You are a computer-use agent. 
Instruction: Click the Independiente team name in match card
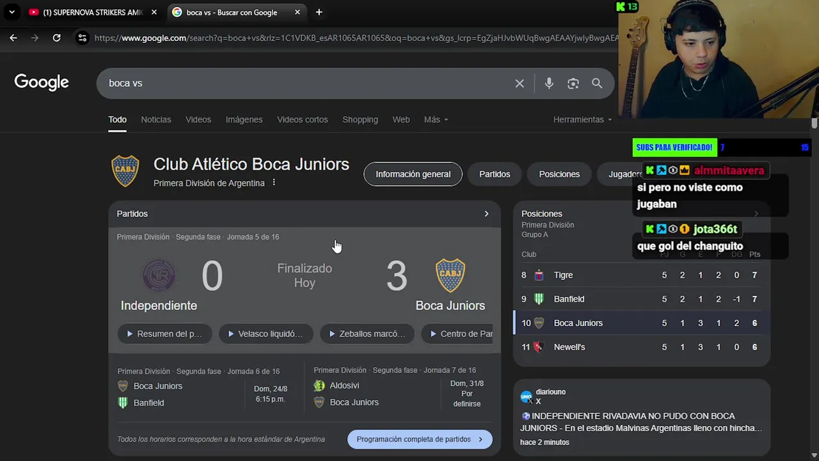159,305
